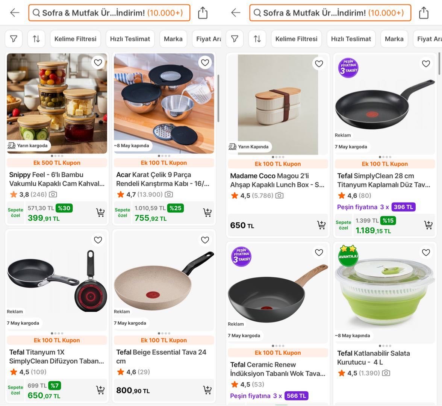Open Tefal SimplyClean 28 cm product title
Viewport: 442px width, 406px height.
(384, 180)
